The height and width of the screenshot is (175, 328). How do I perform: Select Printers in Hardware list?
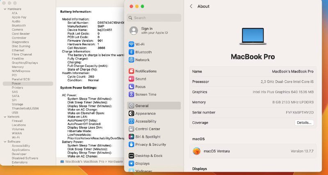[x=17, y=88]
